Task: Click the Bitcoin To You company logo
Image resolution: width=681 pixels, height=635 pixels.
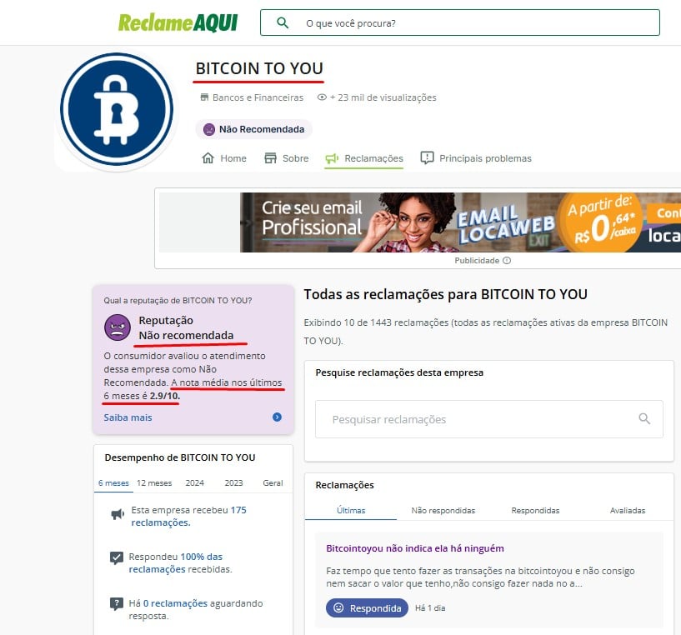Action: pyautogui.click(x=117, y=109)
